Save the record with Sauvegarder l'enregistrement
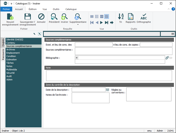The image size is (176, 133). coord(28,17)
